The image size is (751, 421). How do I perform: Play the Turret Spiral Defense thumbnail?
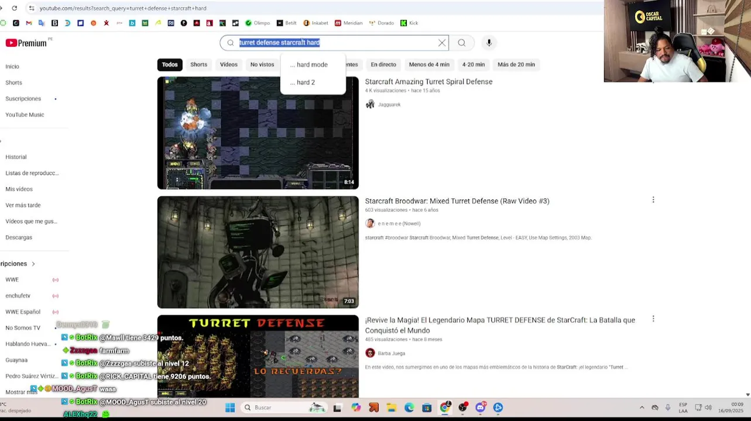(x=258, y=133)
